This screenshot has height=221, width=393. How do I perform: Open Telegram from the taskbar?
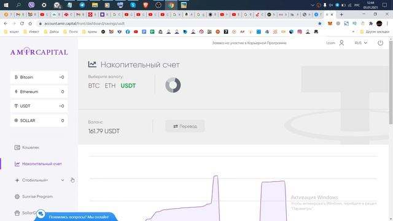click(82, 5)
